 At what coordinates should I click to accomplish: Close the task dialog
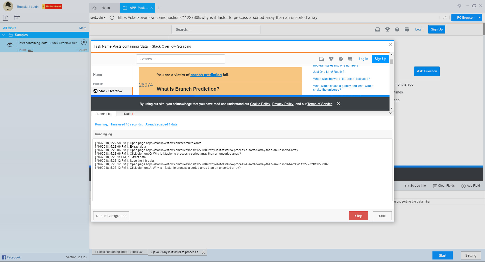point(391,44)
